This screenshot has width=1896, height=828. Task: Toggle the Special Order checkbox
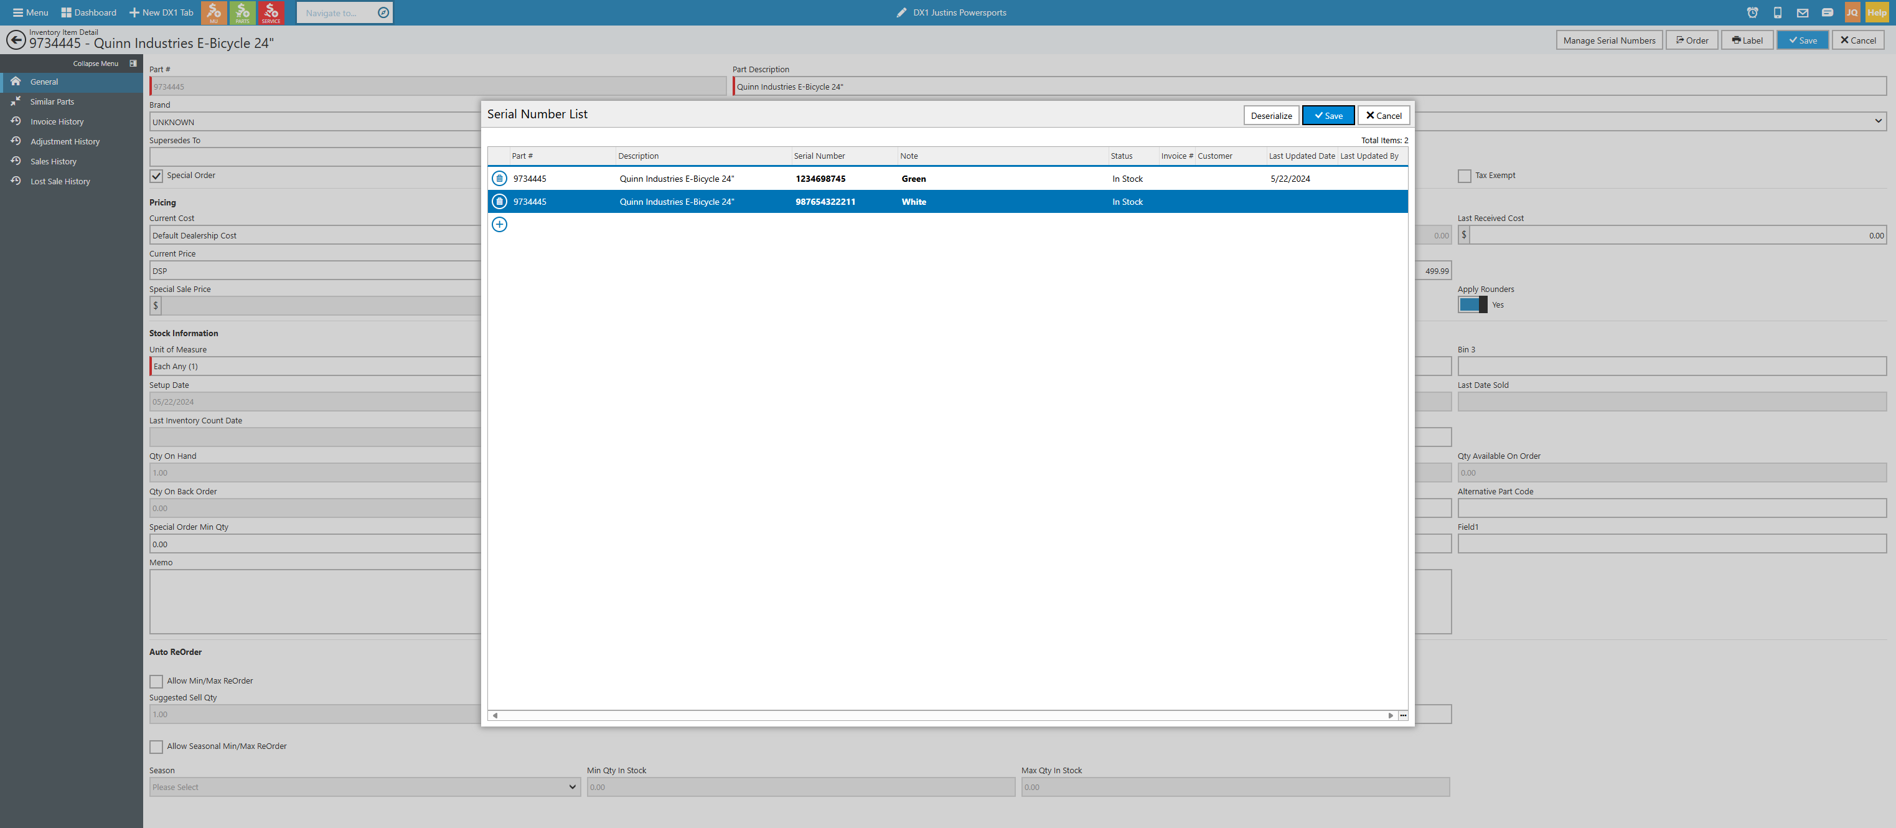[156, 176]
